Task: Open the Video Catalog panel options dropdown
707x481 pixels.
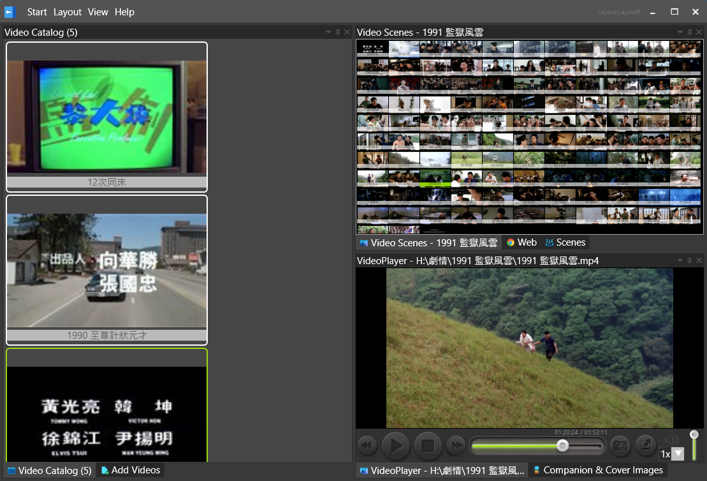Action: pos(328,32)
